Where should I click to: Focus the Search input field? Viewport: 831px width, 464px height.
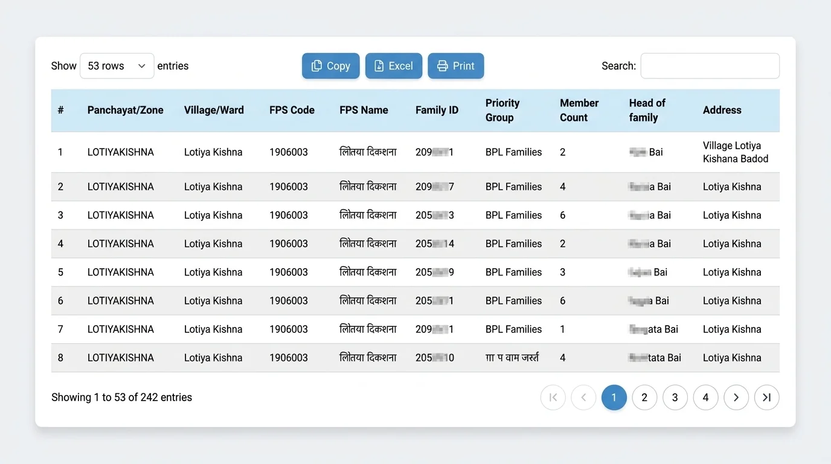710,66
